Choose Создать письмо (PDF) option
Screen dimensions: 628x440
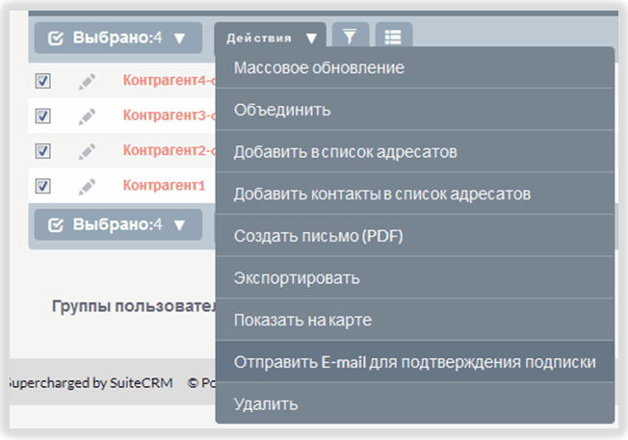click(x=318, y=236)
